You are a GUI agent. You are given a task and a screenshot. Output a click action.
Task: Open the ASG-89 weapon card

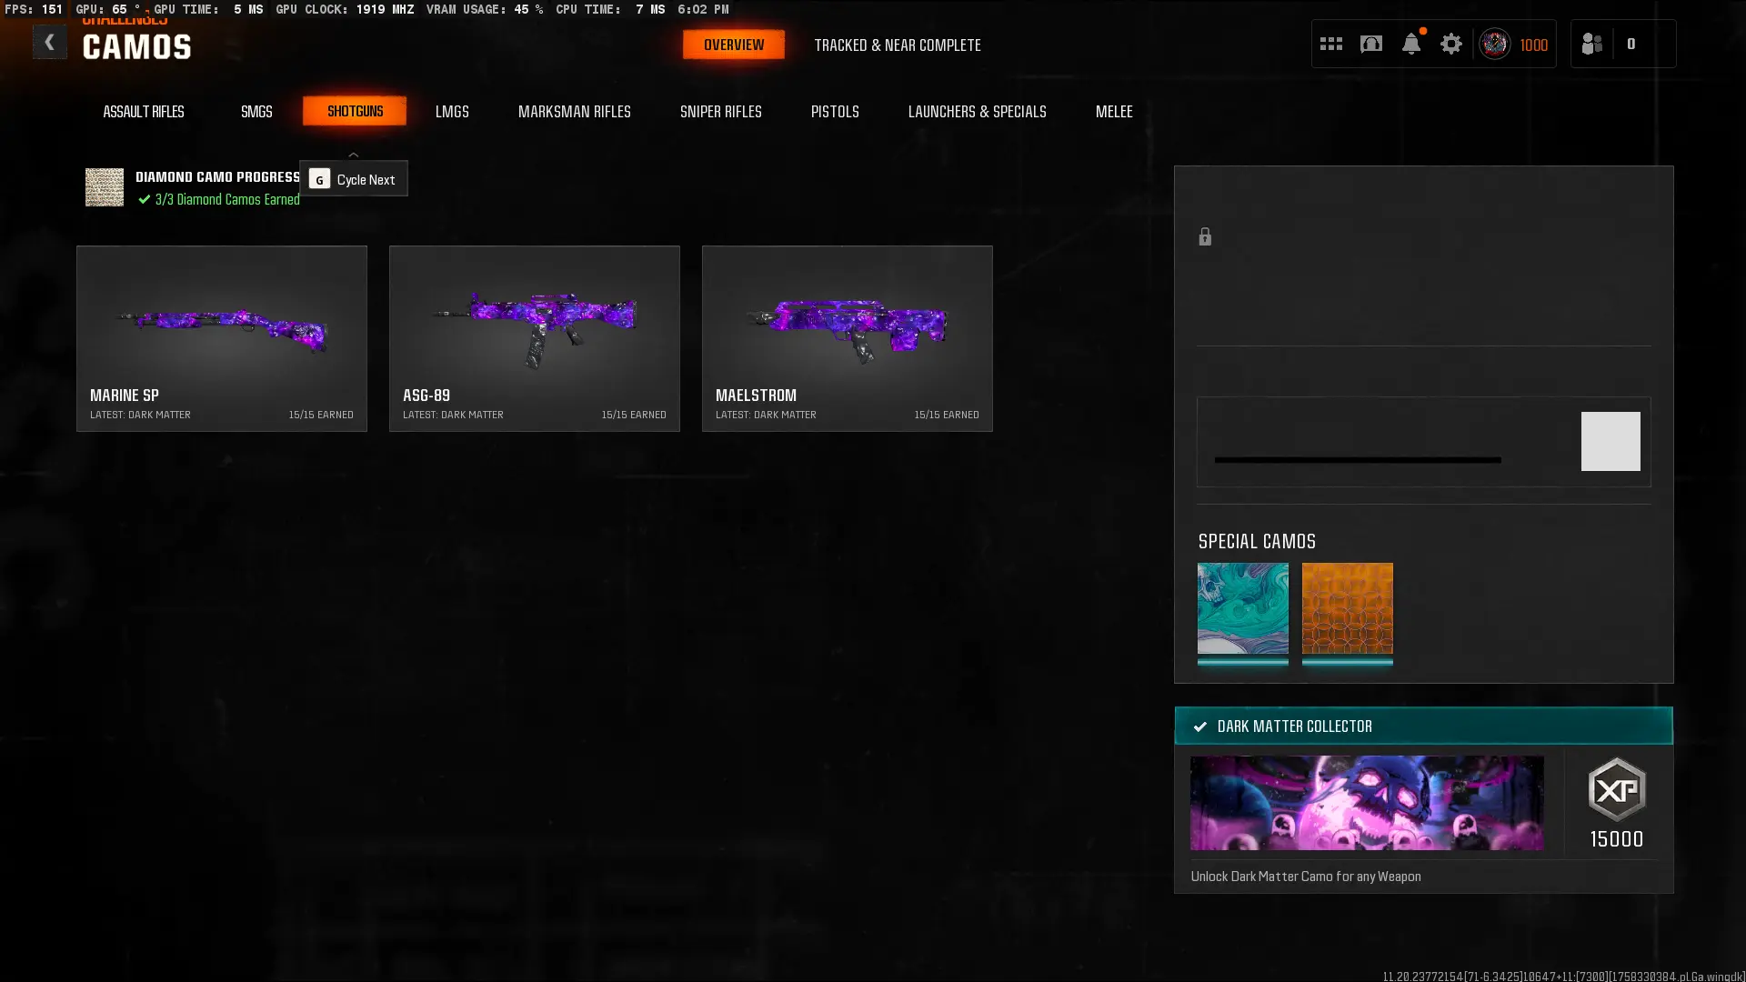point(534,338)
